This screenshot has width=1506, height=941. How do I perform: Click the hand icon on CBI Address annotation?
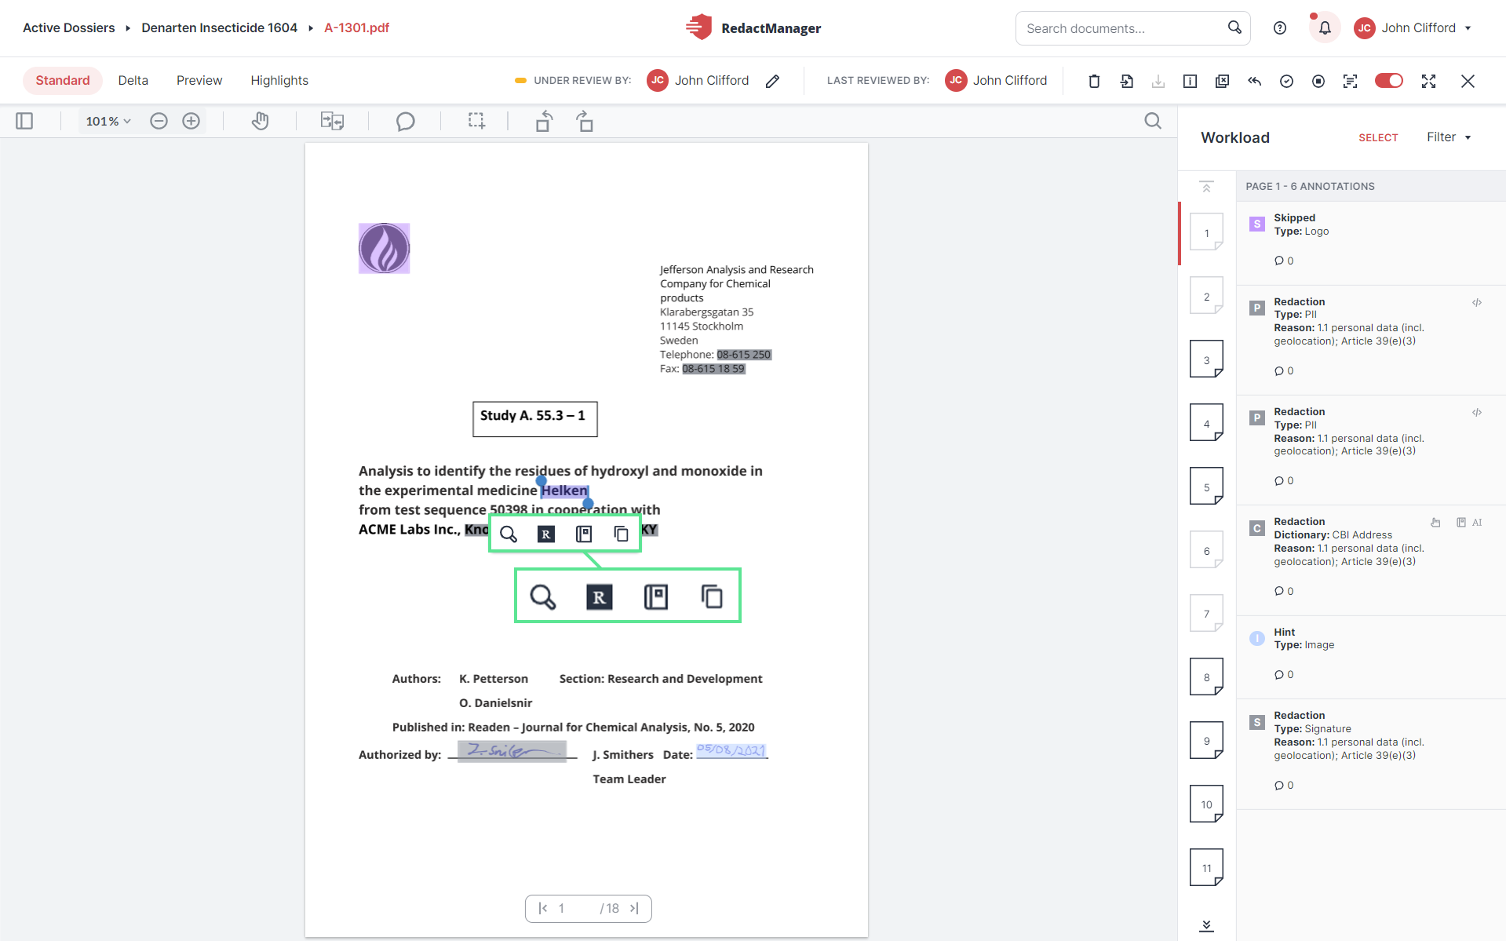(1435, 523)
